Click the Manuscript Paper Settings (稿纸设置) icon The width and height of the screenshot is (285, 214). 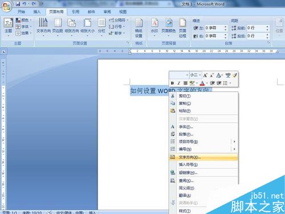(x=139, y=28)
